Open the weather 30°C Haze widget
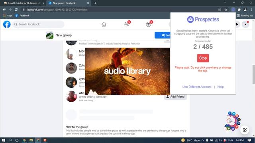Viewport: 255px width, 143px height. 190,140
